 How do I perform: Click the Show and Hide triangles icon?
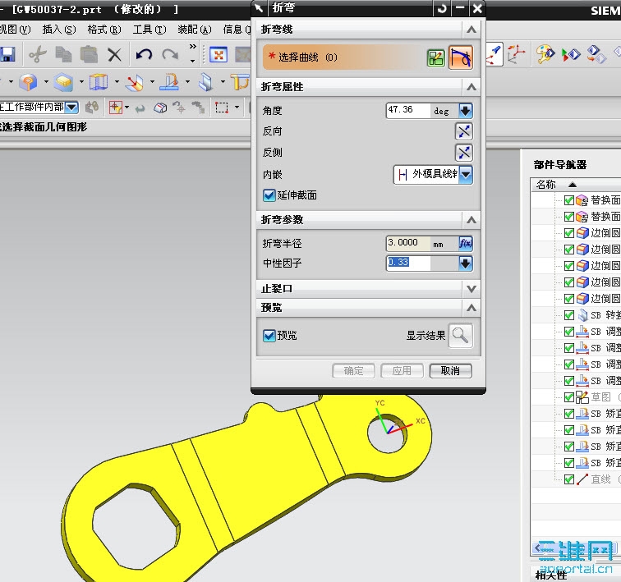pos(571,55)
